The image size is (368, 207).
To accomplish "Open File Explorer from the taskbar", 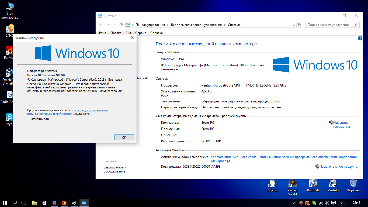I will click(34, 203).
